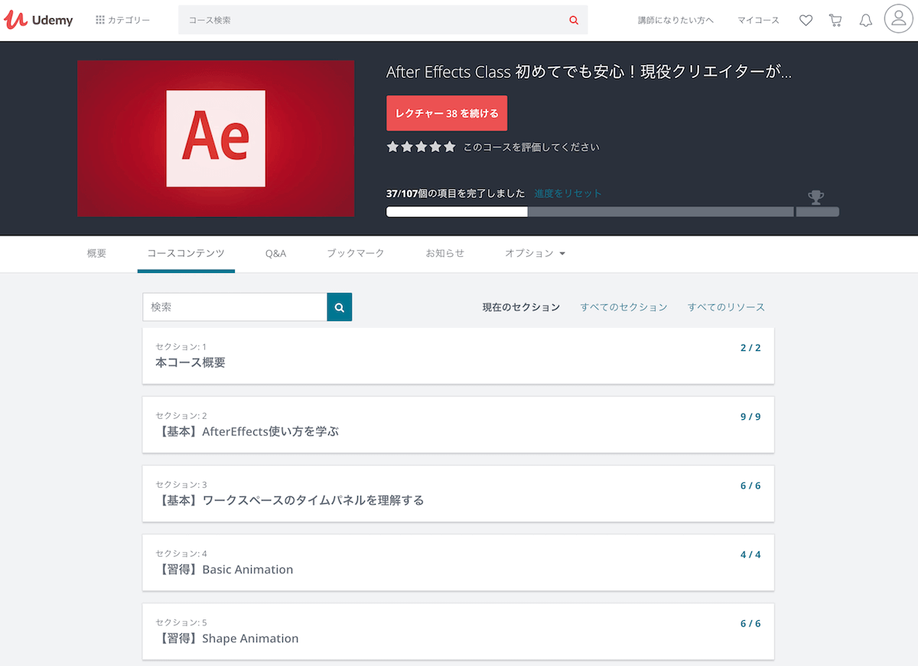918x666 pixels.
Task: Select 現在のセクション filter
Action: [521, 307]
